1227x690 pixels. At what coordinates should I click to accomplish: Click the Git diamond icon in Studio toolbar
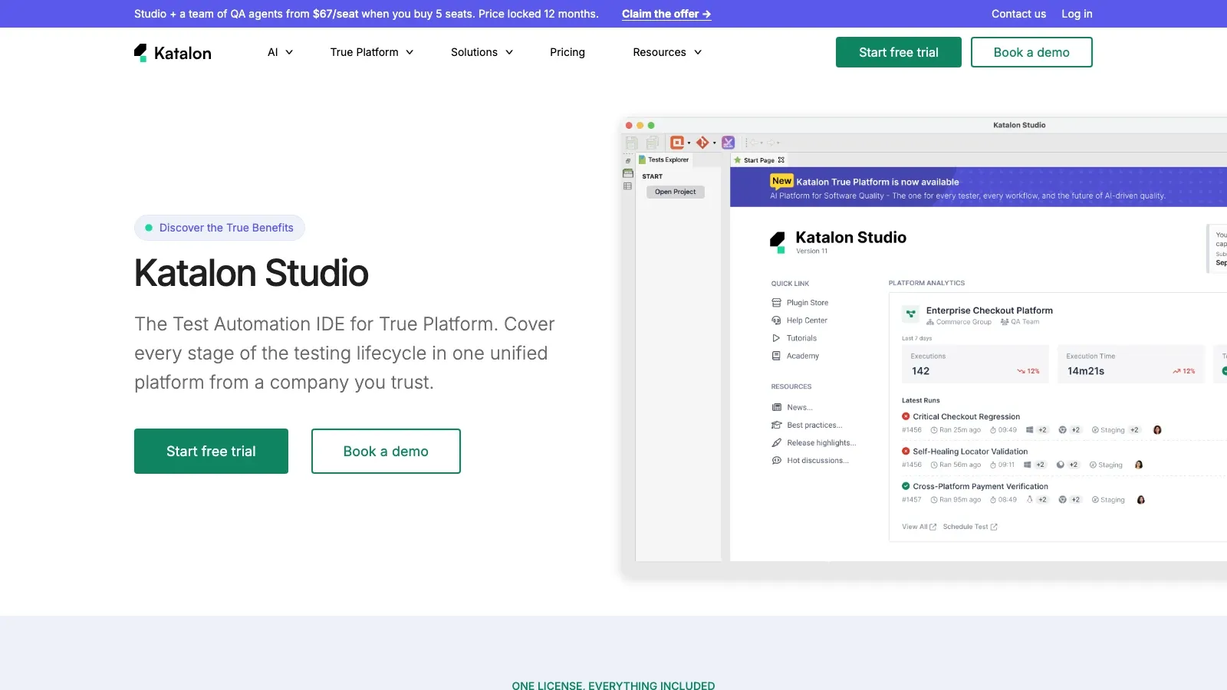pos(702,143)
